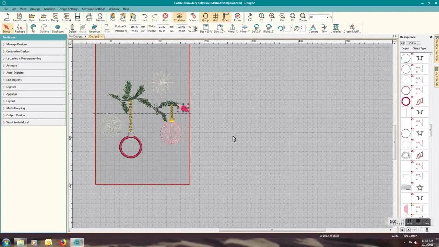This screenshot has height=247, width=439.
Task: Close the Design2 tab
Action: coord(102,36)
